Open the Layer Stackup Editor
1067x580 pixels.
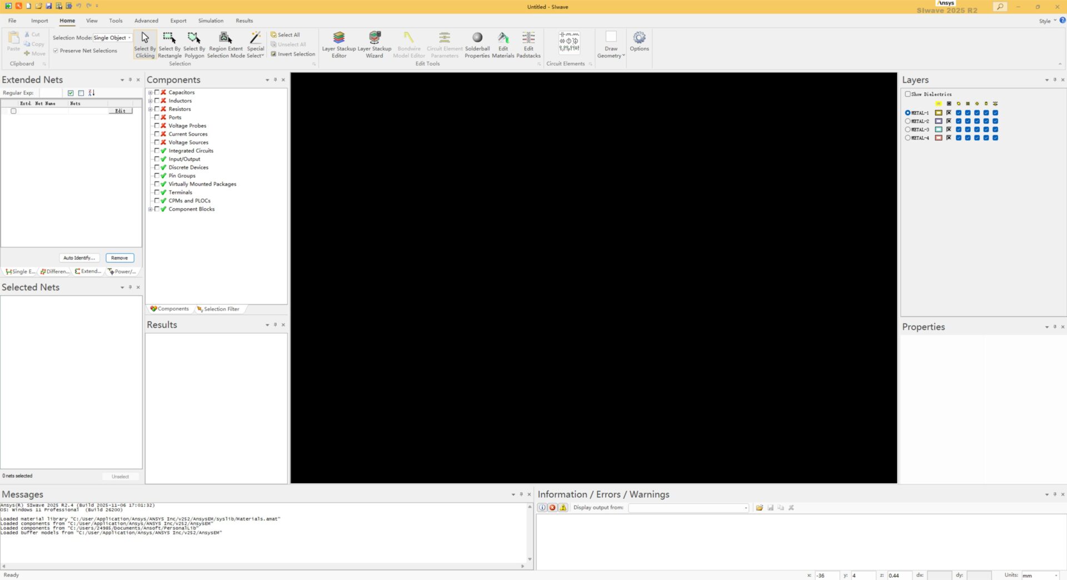pos(339,44)
